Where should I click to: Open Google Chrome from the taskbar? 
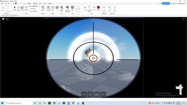(73, 103)
